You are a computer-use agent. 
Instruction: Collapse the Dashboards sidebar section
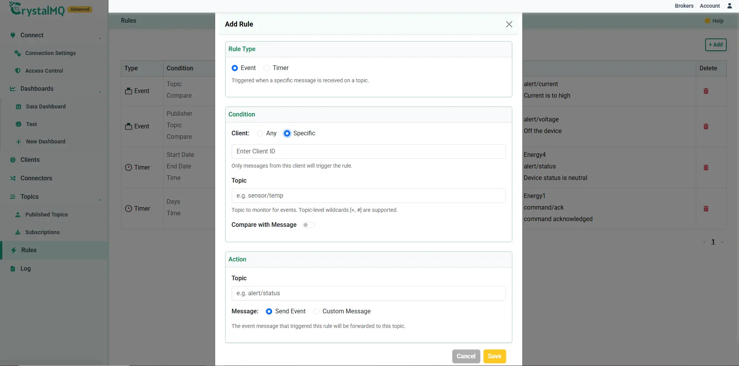[x=100, y=91]
